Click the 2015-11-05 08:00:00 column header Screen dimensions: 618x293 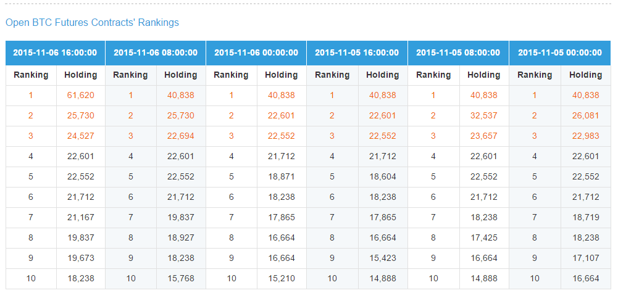(458, 53)
